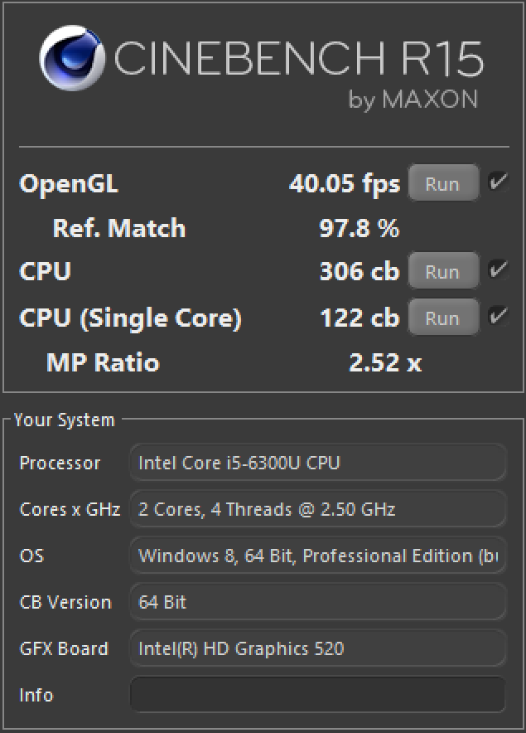Run the CPU benchmark test
Screen dimensions: 526x733
click(443, 271)
